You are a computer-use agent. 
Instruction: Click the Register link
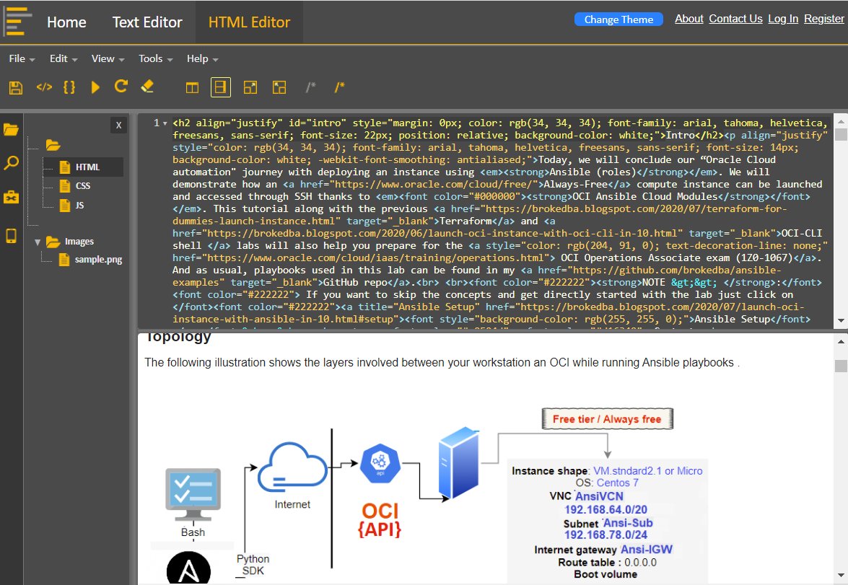point(823,19)
